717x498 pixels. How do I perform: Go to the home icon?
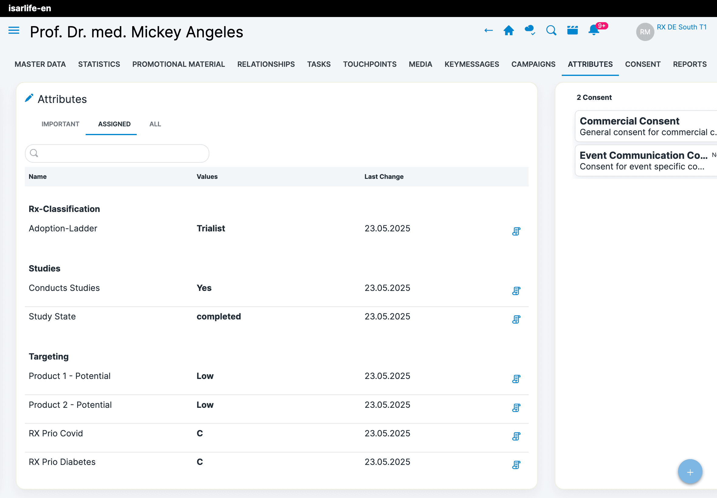tap(509, 31)
